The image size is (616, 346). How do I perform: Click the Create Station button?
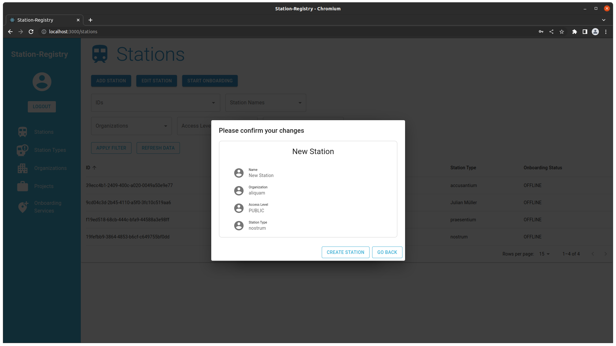345,252
